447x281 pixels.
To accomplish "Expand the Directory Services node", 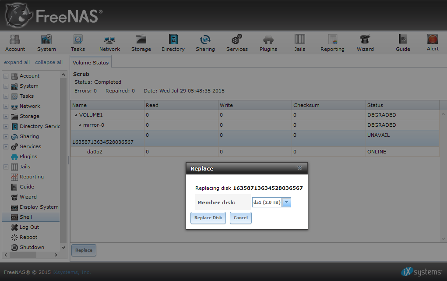I will (6, 126).
